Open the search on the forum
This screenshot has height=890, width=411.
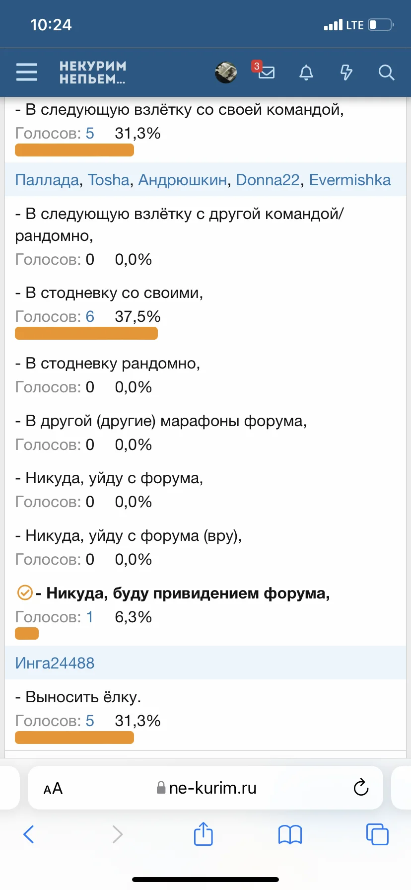[x=386, y=73]
